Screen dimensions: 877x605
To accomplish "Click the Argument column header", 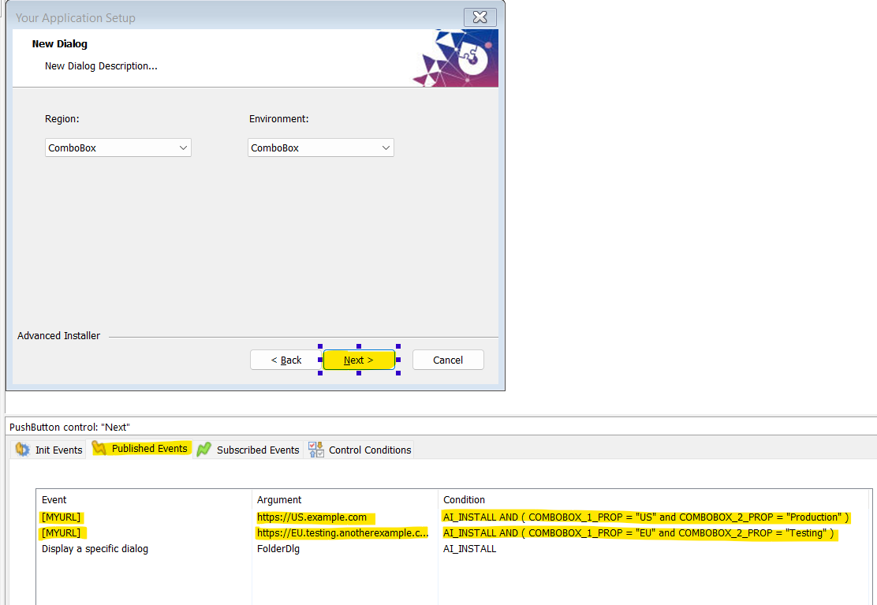I will pos(279,500).
